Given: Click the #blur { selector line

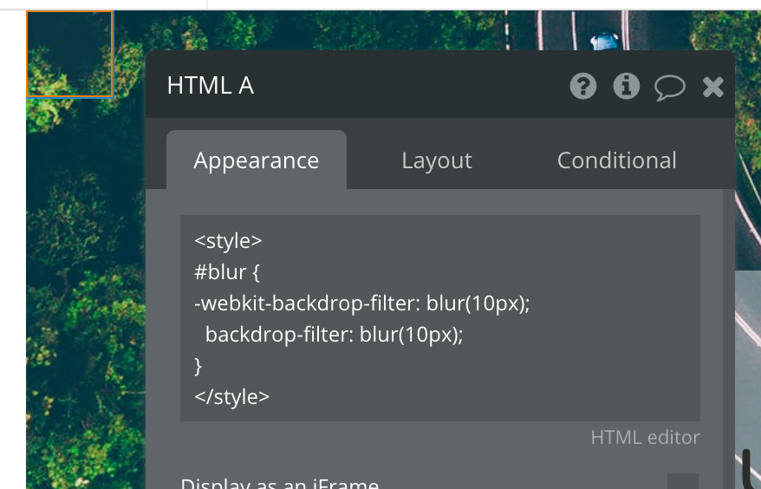Looking at the screenshot, I should [226, 272].
